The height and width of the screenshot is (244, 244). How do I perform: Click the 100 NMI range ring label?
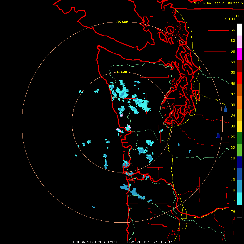[122, 22]
